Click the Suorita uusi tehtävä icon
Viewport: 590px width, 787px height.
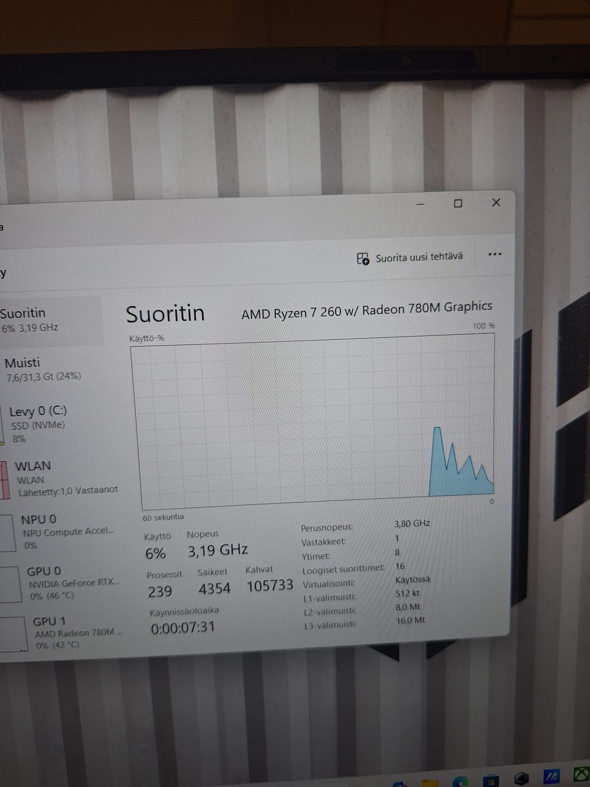click(x=363, y=258)
